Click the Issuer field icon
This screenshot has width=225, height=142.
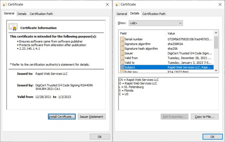pyautogui.click(x=122, y=53)
